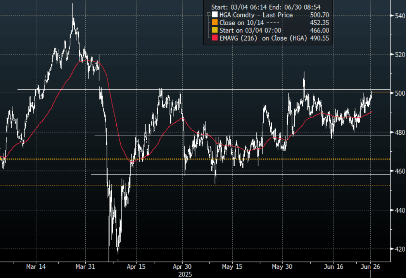The image size is (406, 278).
Task: Click the May 15 date axis label
Action: (232, 267)
